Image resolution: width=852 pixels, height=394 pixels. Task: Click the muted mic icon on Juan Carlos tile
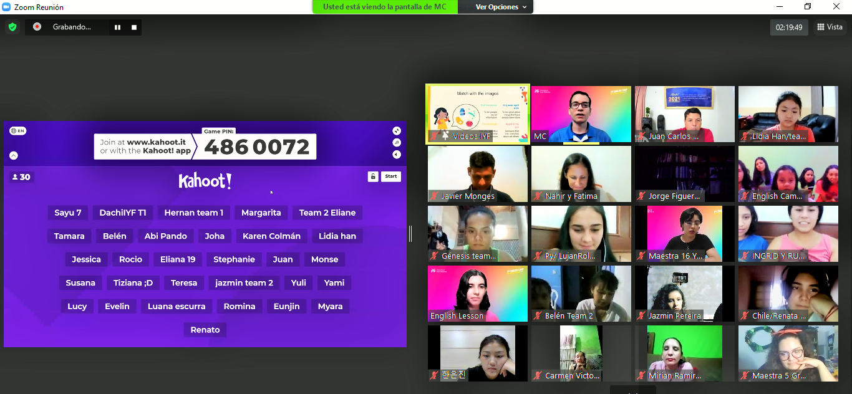pos(641,136)
